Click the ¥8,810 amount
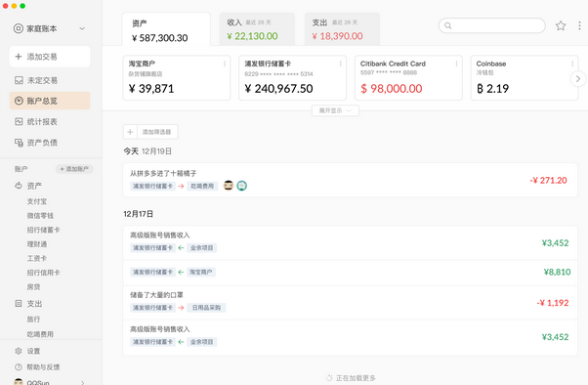588x385 pixels. point(558,272)
